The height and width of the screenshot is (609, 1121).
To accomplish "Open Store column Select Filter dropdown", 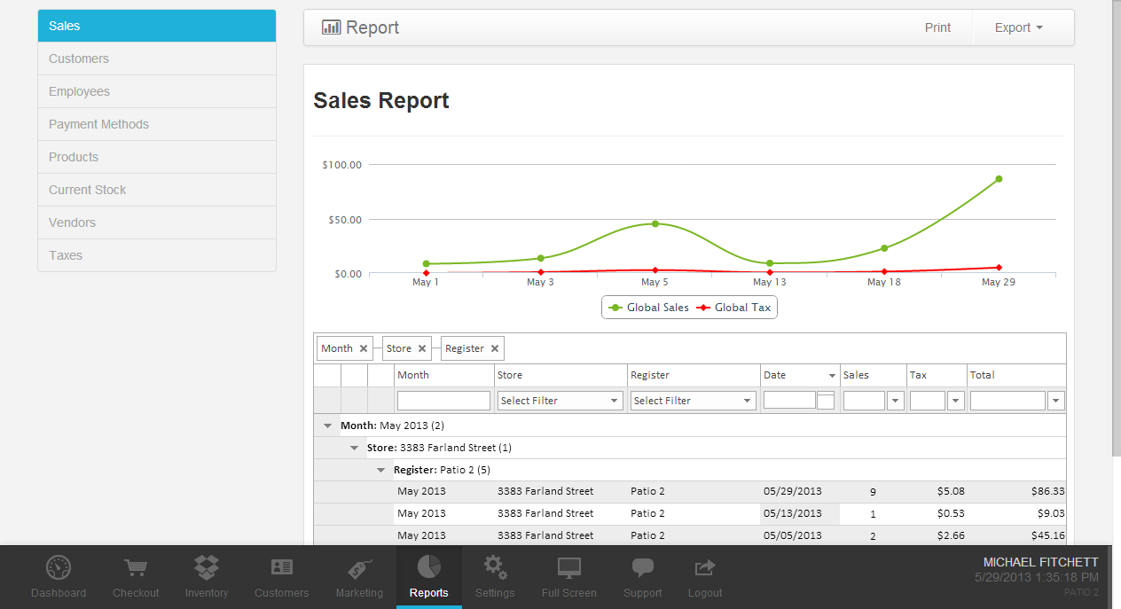I will click(x=559, y=401).
